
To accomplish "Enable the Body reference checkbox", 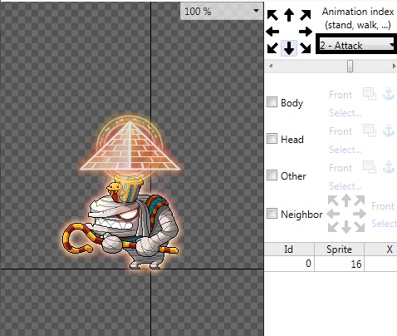I will [x=272, y=101].
